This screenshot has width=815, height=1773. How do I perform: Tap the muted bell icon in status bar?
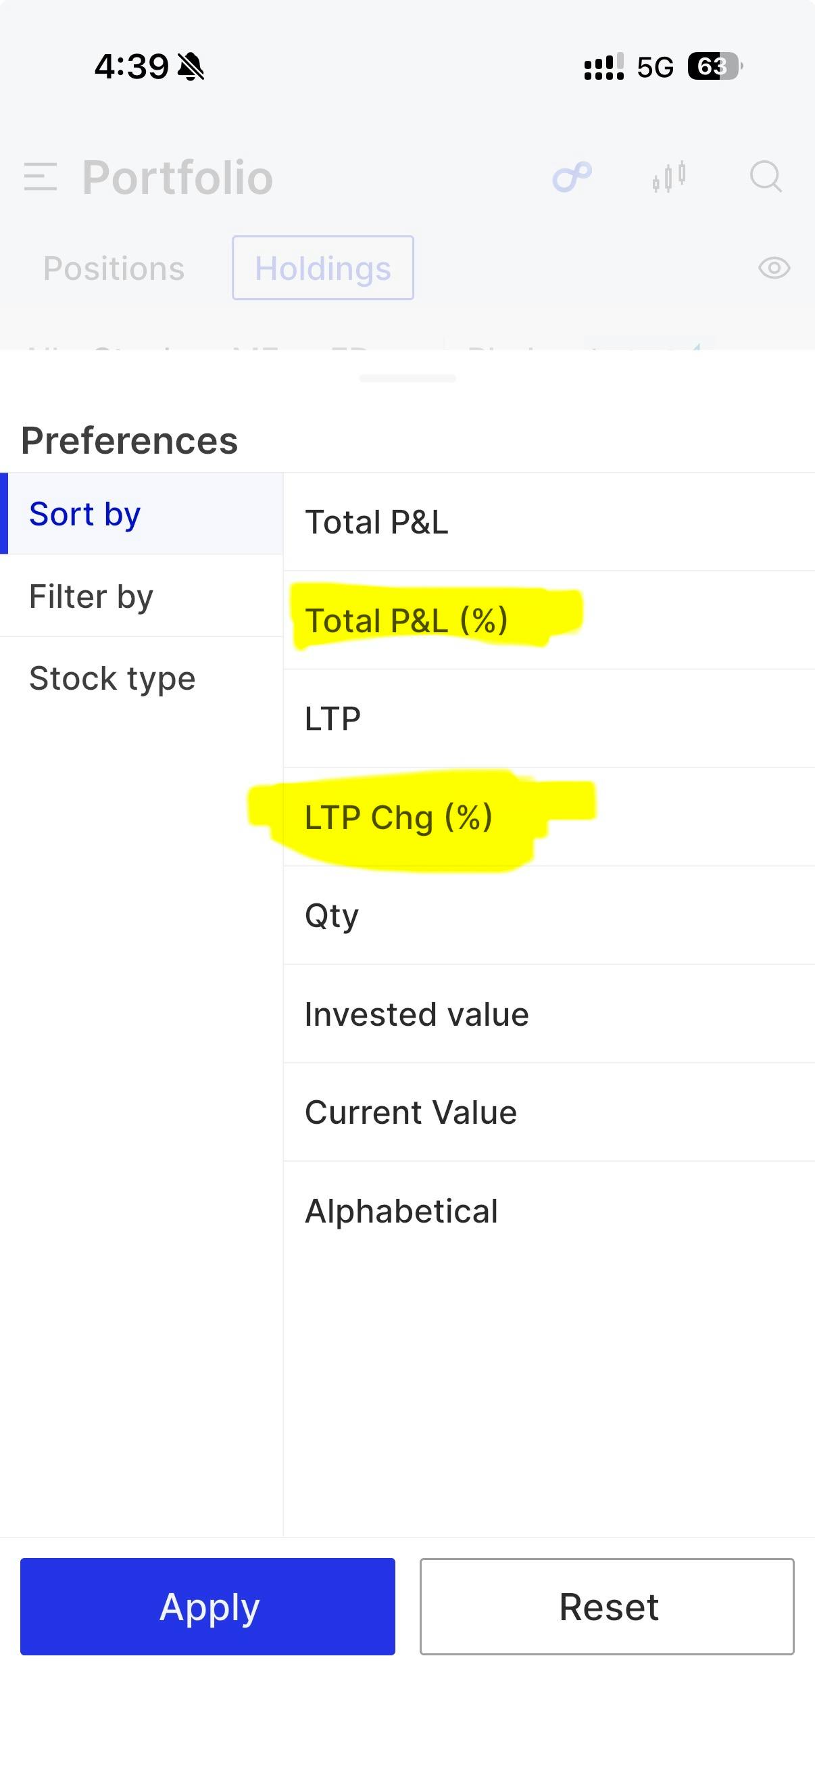tap(191, 67)
